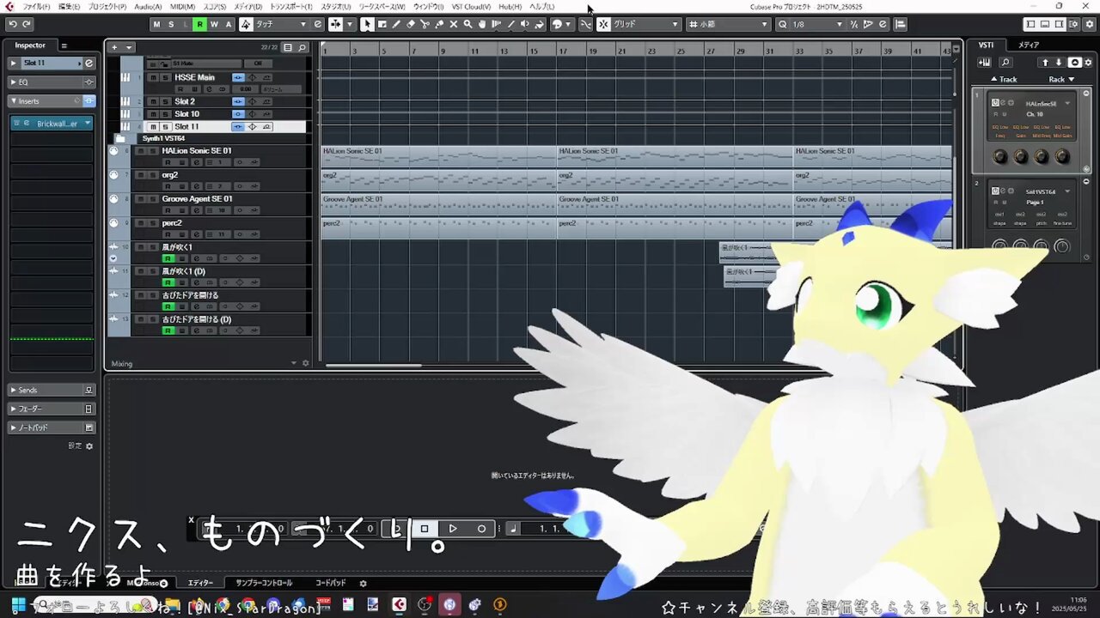Select the Range Selection tool
This screenshot has width=1100, height=618.
pyautogui.click(x=382, y=24)
